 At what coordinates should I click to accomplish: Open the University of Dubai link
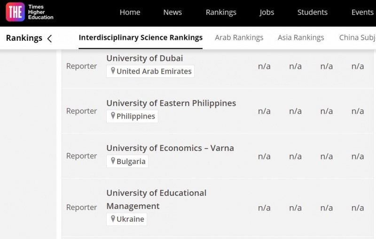tap(144, 58)
